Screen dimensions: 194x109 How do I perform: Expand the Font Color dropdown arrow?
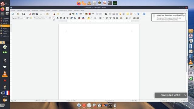(x=86, y=18)
